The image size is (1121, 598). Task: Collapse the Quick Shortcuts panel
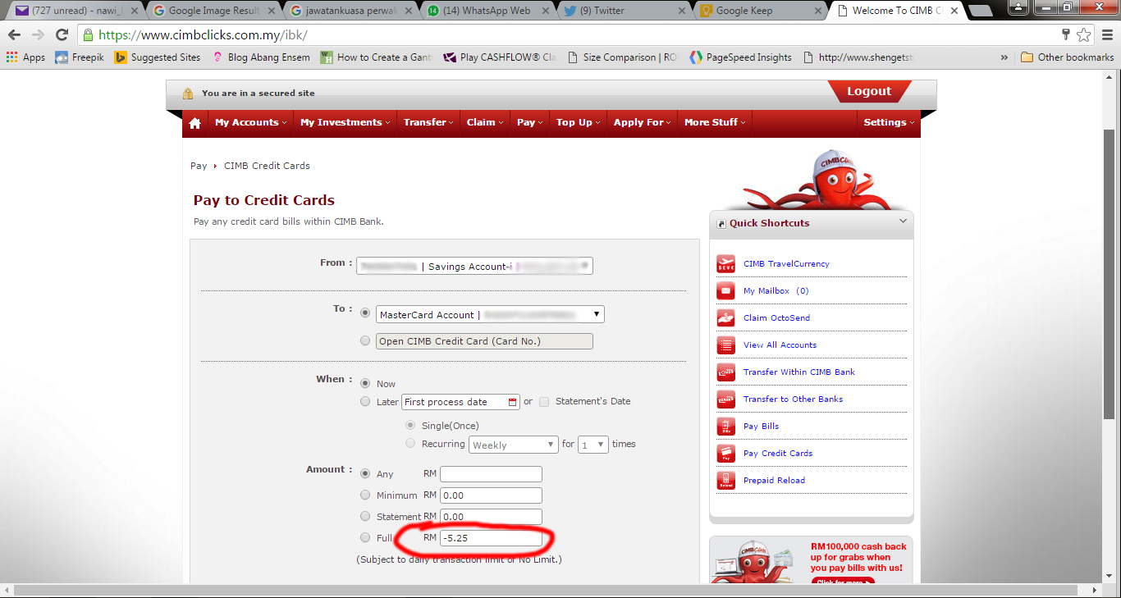click(x=903, y=221)
